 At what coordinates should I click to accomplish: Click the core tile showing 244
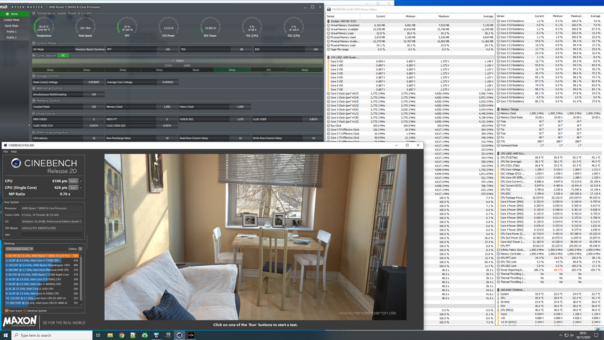click(268, 70)
